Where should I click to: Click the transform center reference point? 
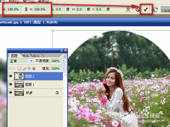click(118, 110)
